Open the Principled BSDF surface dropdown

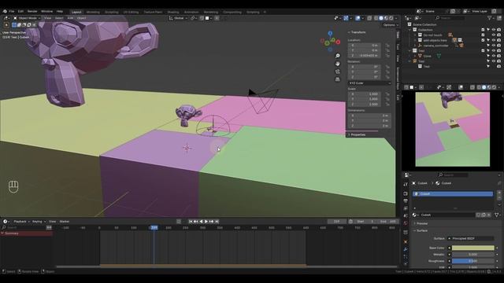(471, 238)
